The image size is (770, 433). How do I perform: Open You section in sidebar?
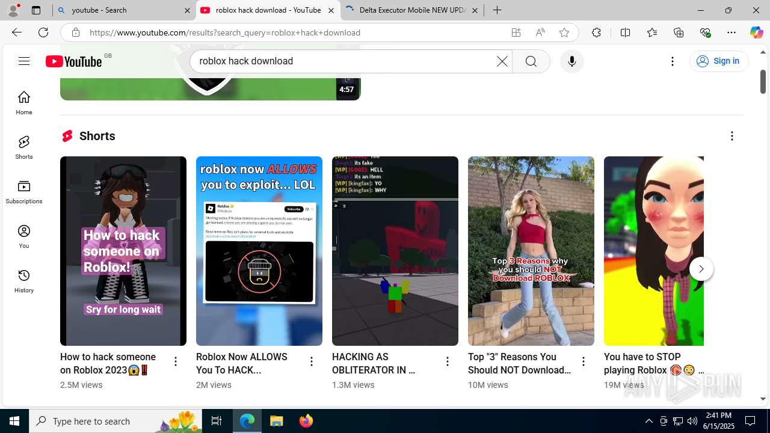pos(24,236)
